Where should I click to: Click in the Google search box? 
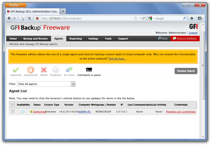click(168, 19)
